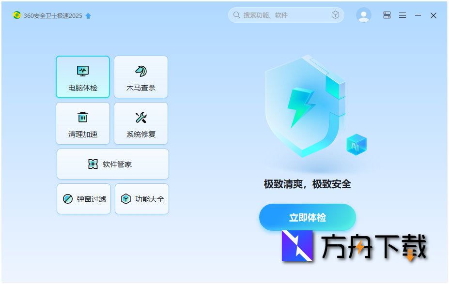Enable 弹窗过滤 popup filtering

(83, 199)
